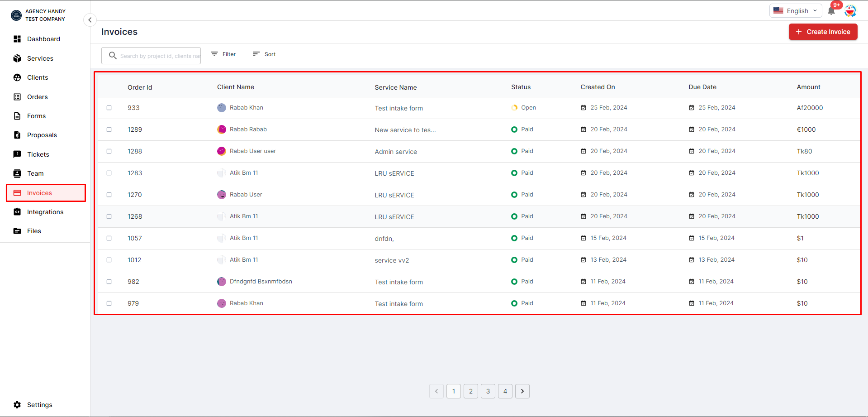Select checkbox for order 933

coord(109,108)
